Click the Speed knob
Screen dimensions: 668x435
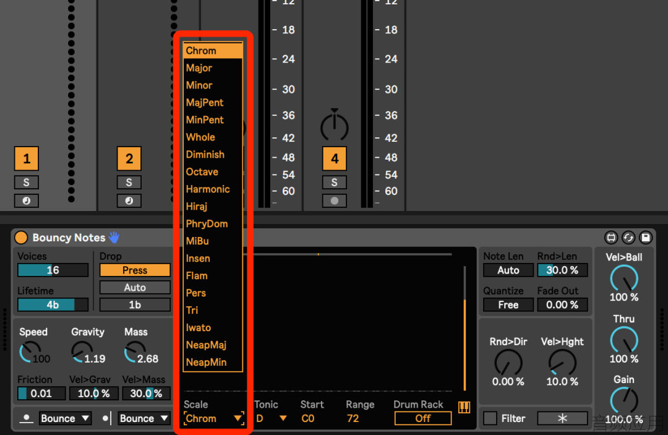point(30,351)
